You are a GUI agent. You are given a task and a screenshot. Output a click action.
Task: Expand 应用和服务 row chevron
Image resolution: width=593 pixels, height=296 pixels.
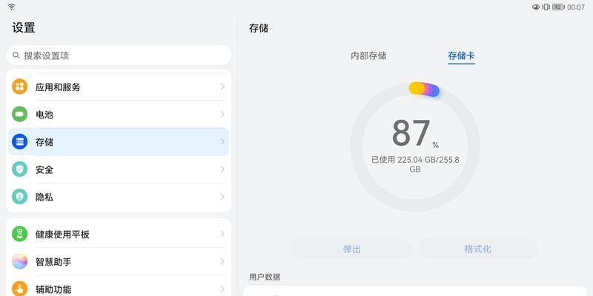pos(222,87)
